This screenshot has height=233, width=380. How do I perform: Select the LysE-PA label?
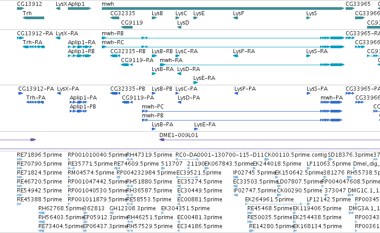click(205, 124)
